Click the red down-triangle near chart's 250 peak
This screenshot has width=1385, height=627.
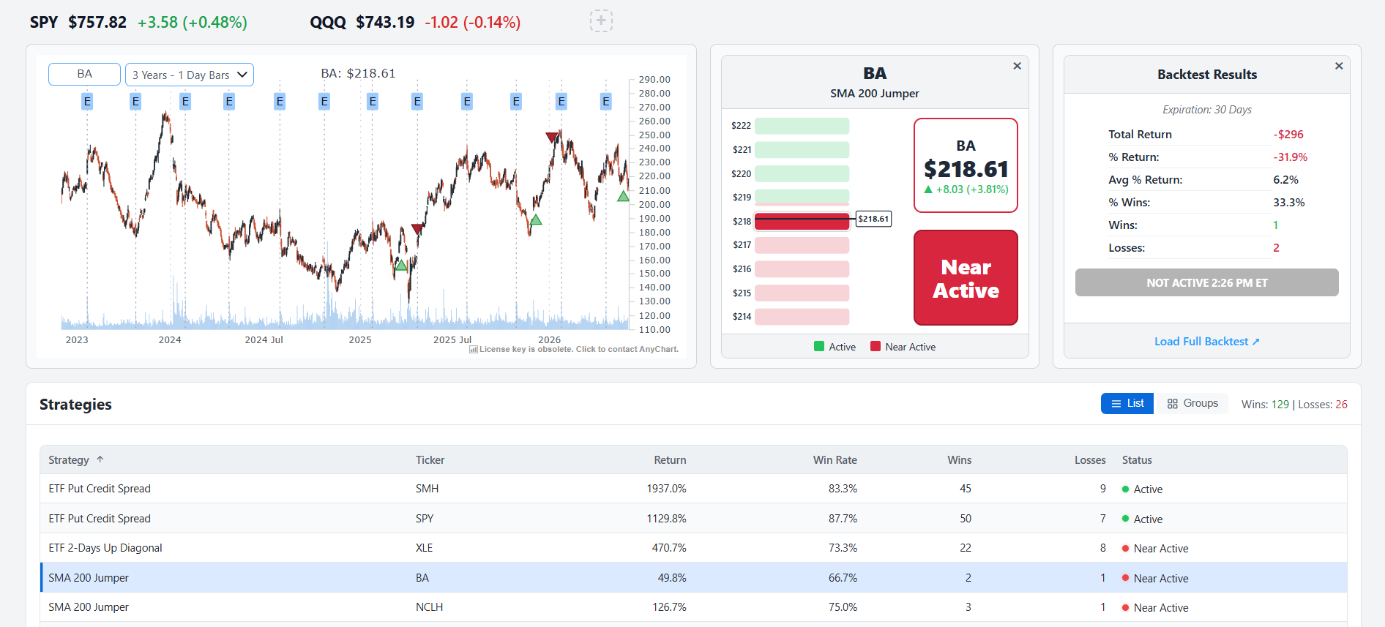[x=552, y=138]
